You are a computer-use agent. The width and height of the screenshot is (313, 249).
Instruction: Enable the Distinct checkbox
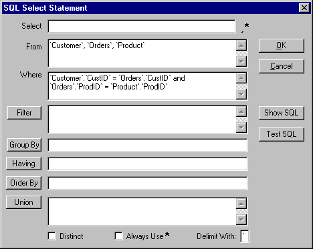[x=51, y=236]
